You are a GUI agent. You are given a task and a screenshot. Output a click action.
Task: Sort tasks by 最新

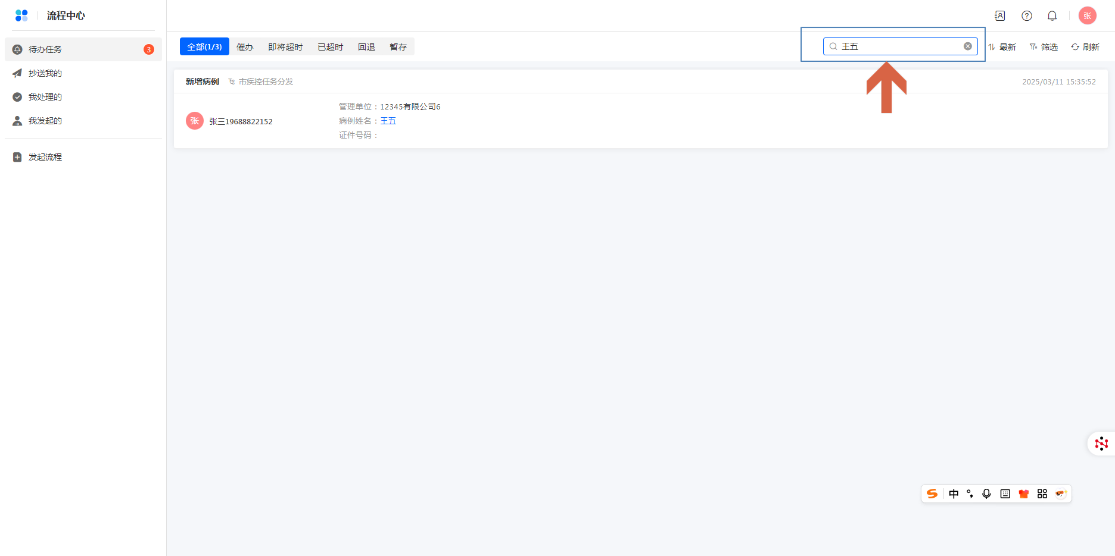pos(1002,47)
